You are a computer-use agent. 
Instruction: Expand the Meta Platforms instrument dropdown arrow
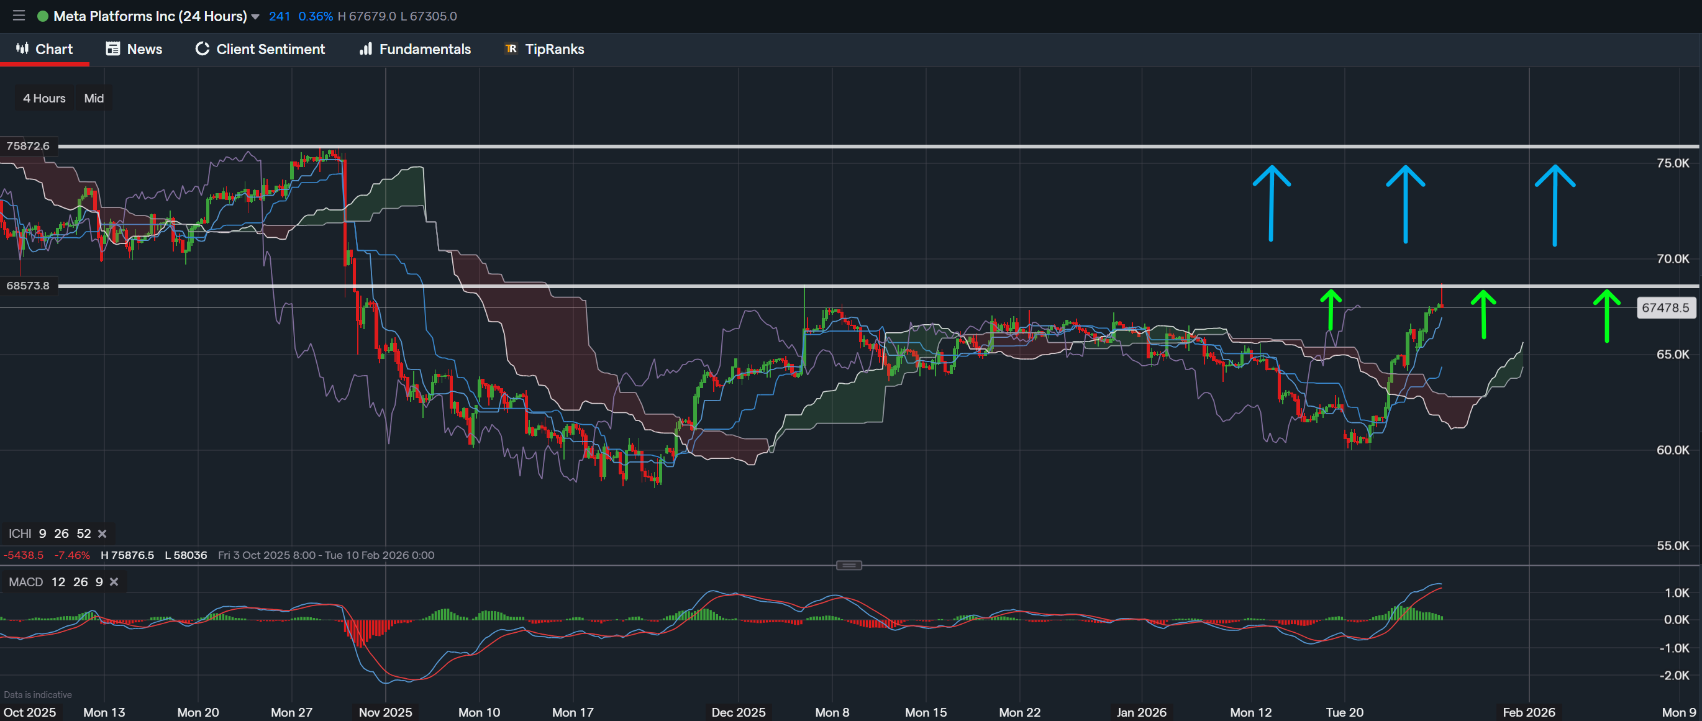pyautogui.click(x=256, y=17)
